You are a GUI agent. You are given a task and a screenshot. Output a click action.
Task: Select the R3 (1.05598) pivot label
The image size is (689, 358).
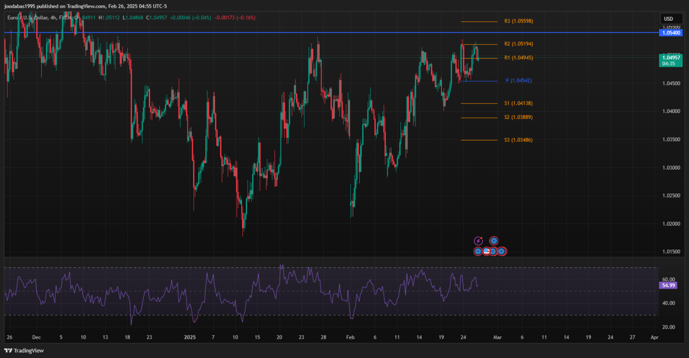coord(518,21)
